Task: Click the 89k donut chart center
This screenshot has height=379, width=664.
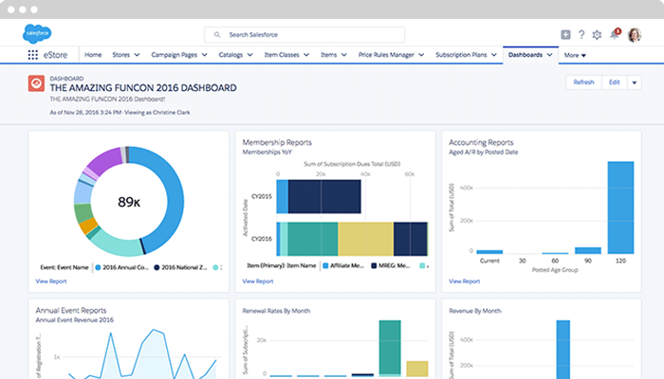Action: [129, 202]
